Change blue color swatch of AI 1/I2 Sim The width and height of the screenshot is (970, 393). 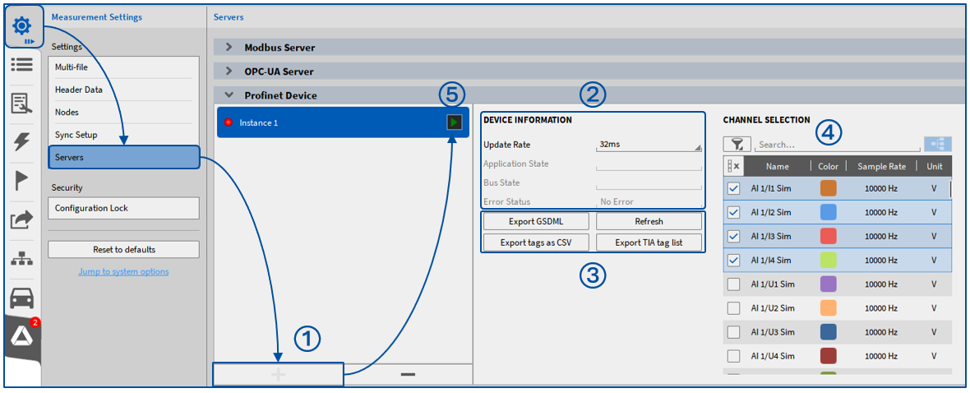tap(829, 212)
